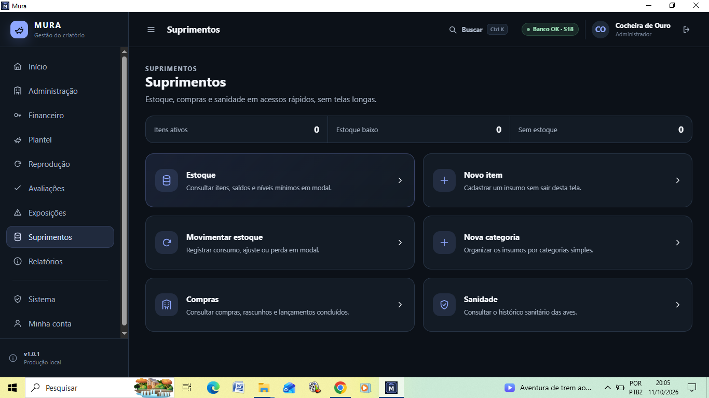Click the Nova categoria plus icon
Viewport: 709px width, 398px height.
(x=444, y=243)
